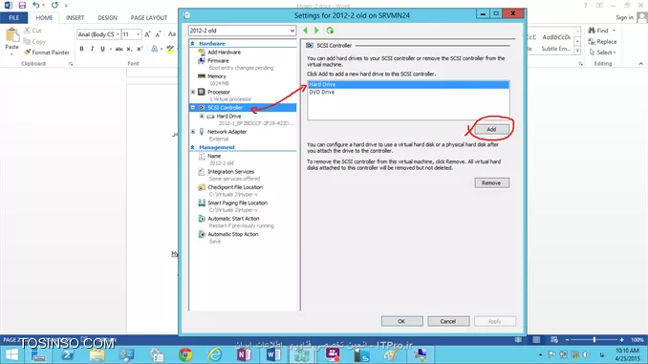
Task: Click the zoom in plus in Word status bar
Action: click(621, 339)
